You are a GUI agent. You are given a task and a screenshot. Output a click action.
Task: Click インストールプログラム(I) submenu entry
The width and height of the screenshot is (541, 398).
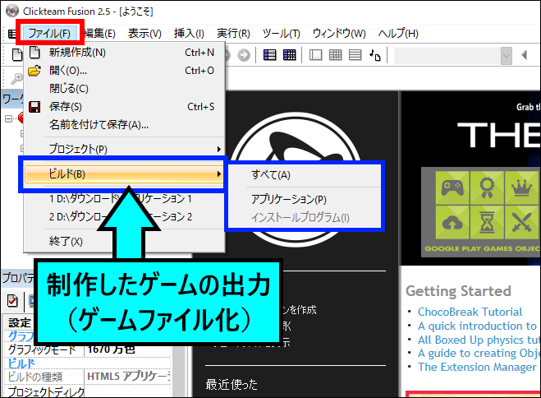pos(305,218)
